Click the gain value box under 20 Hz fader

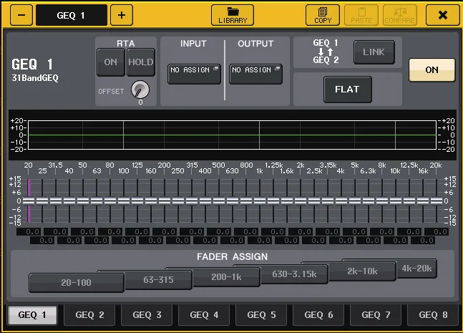[x=29, y=232]
